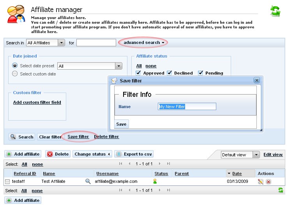The height and width of the screenshot is (205, 288).
Task: Open the Search in All Affiliates dropdown
Action: (61, 43)
